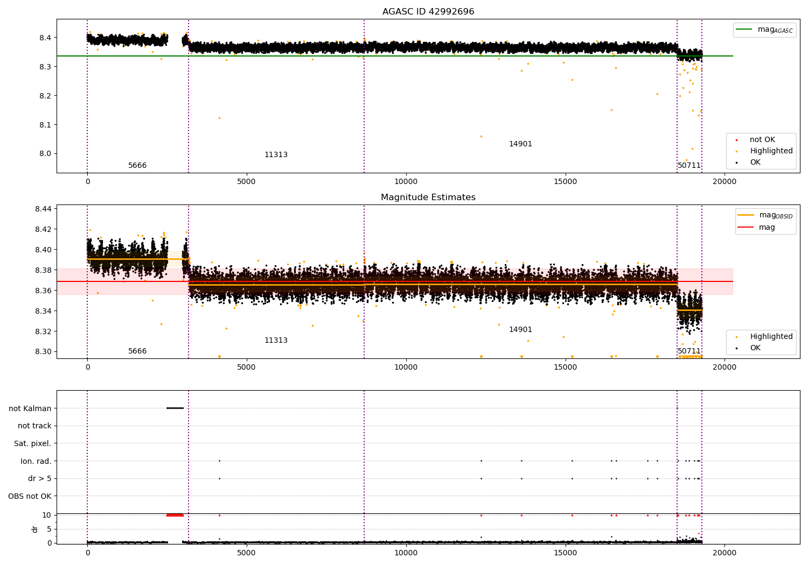Select the mag OBSID legend entry
Image resolution: width=808 pixels, height=565 pixels.
(765, 215)
